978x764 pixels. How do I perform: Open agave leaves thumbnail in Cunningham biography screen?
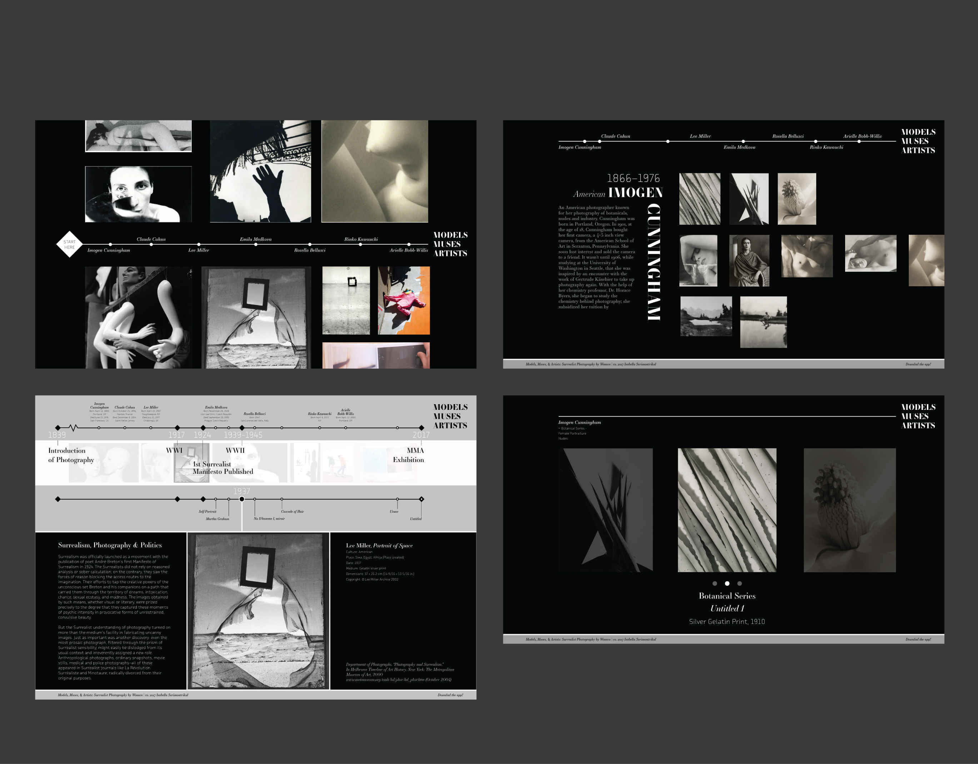click(700, 199)
